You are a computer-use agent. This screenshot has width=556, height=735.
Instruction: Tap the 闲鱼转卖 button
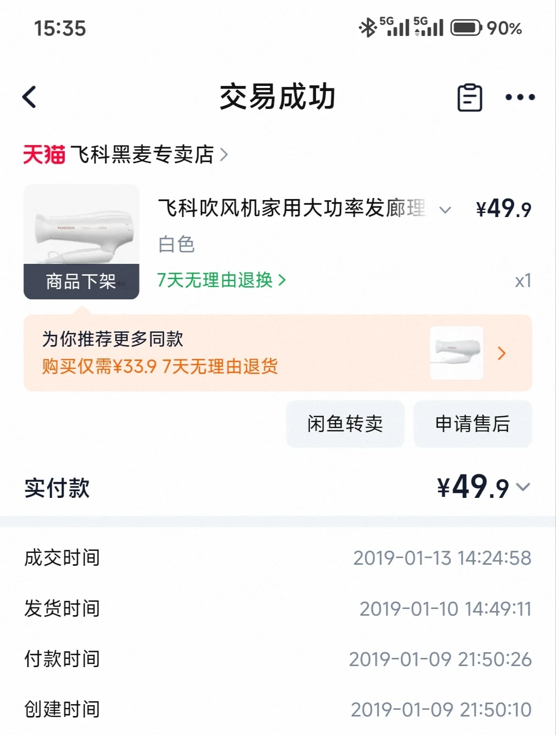point(345,424)
